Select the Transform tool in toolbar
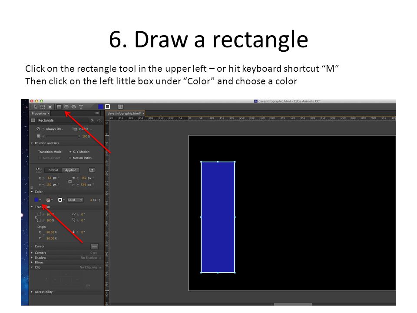This screenshot has width=417, height=313. pyautogui.click(x=43, y=107)
